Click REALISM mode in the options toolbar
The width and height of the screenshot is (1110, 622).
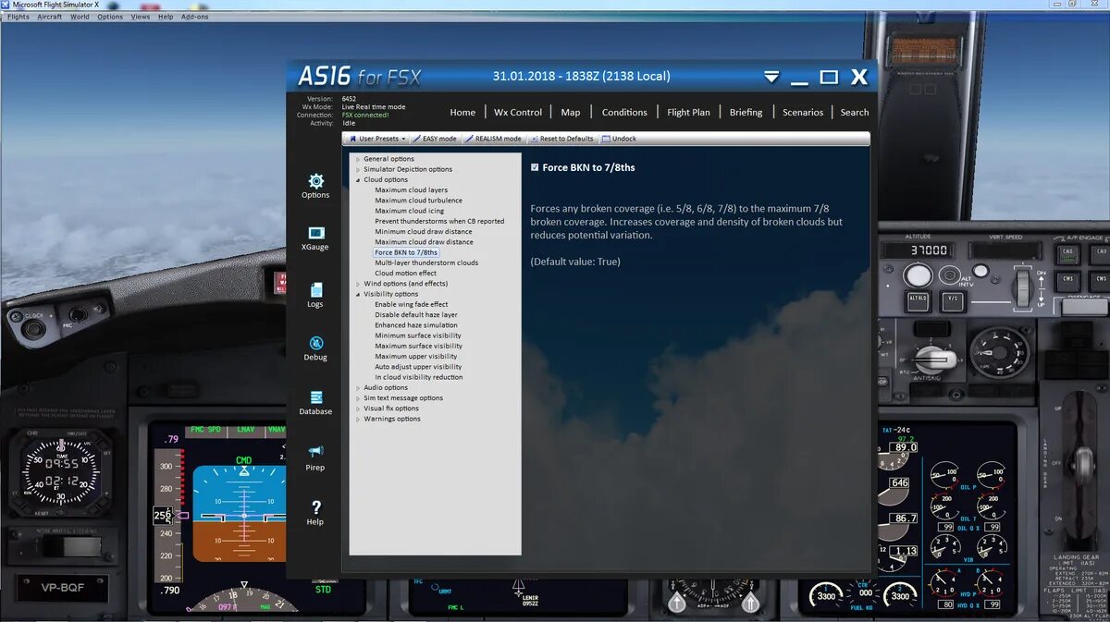pyautogui.click(x=493, y=139)
